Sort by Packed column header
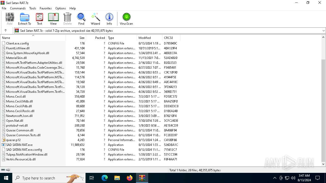The height and width of the screenshot is (183, 326). 96,38
